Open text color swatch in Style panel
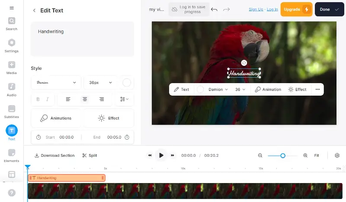 point(127,83)
